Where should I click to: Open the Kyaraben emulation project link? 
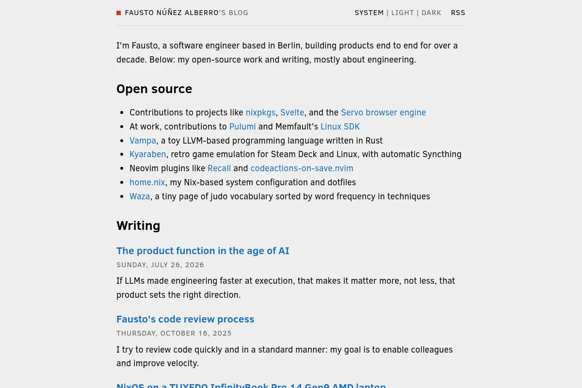[147, 154]
